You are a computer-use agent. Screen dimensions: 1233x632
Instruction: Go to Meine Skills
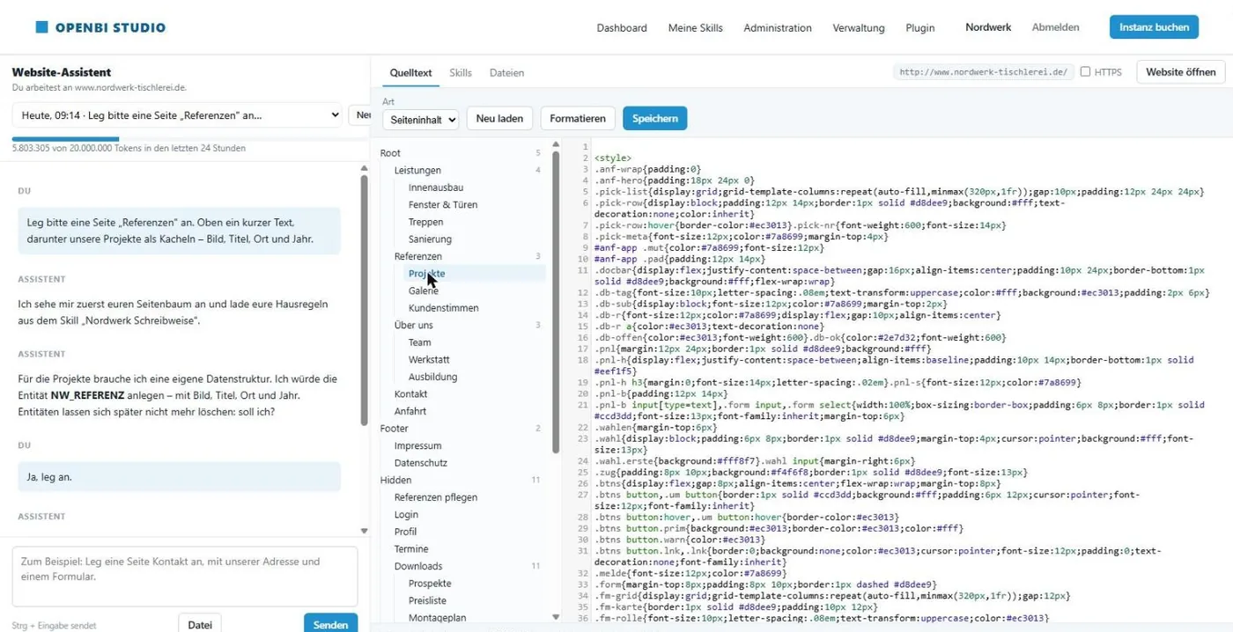695,27
